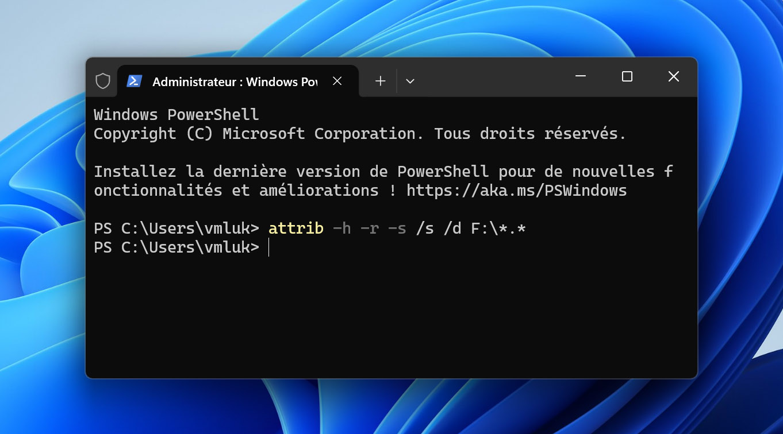Maximize the Terminal window
783x434 pixels.
pos(627,76)
